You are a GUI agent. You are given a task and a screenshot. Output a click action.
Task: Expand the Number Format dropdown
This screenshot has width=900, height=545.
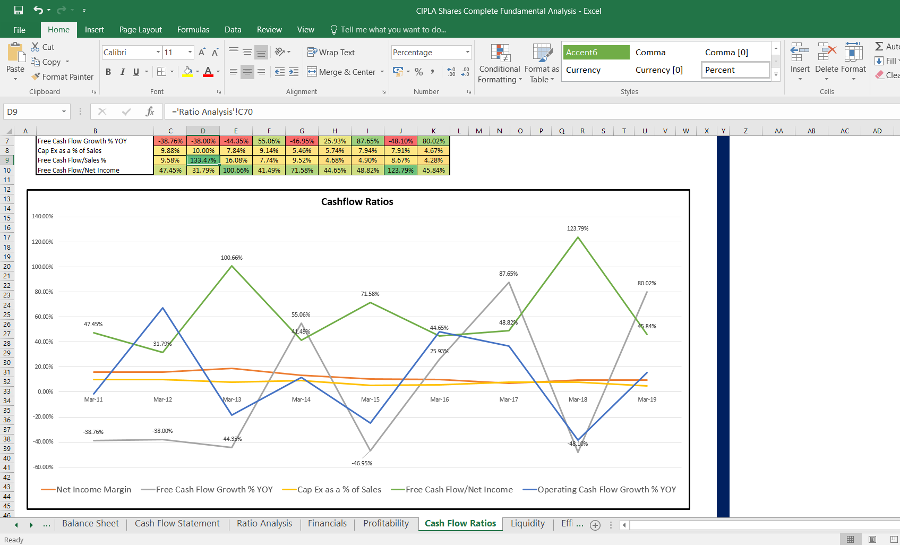[x=467, y=52]
